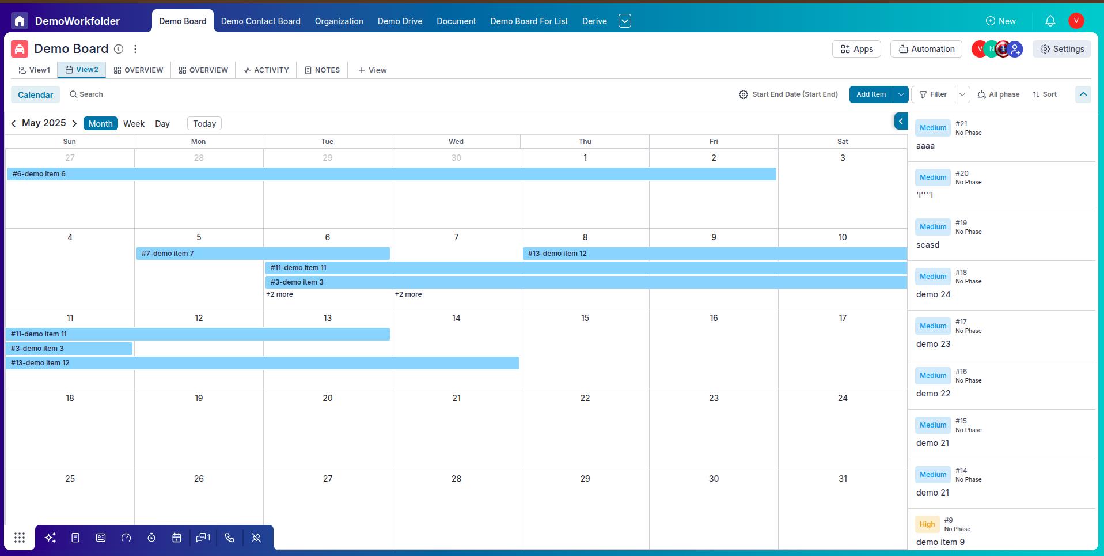This screenshot has height=556, width=1104.
Task: Click the New button
Action: pos(1001,21)
